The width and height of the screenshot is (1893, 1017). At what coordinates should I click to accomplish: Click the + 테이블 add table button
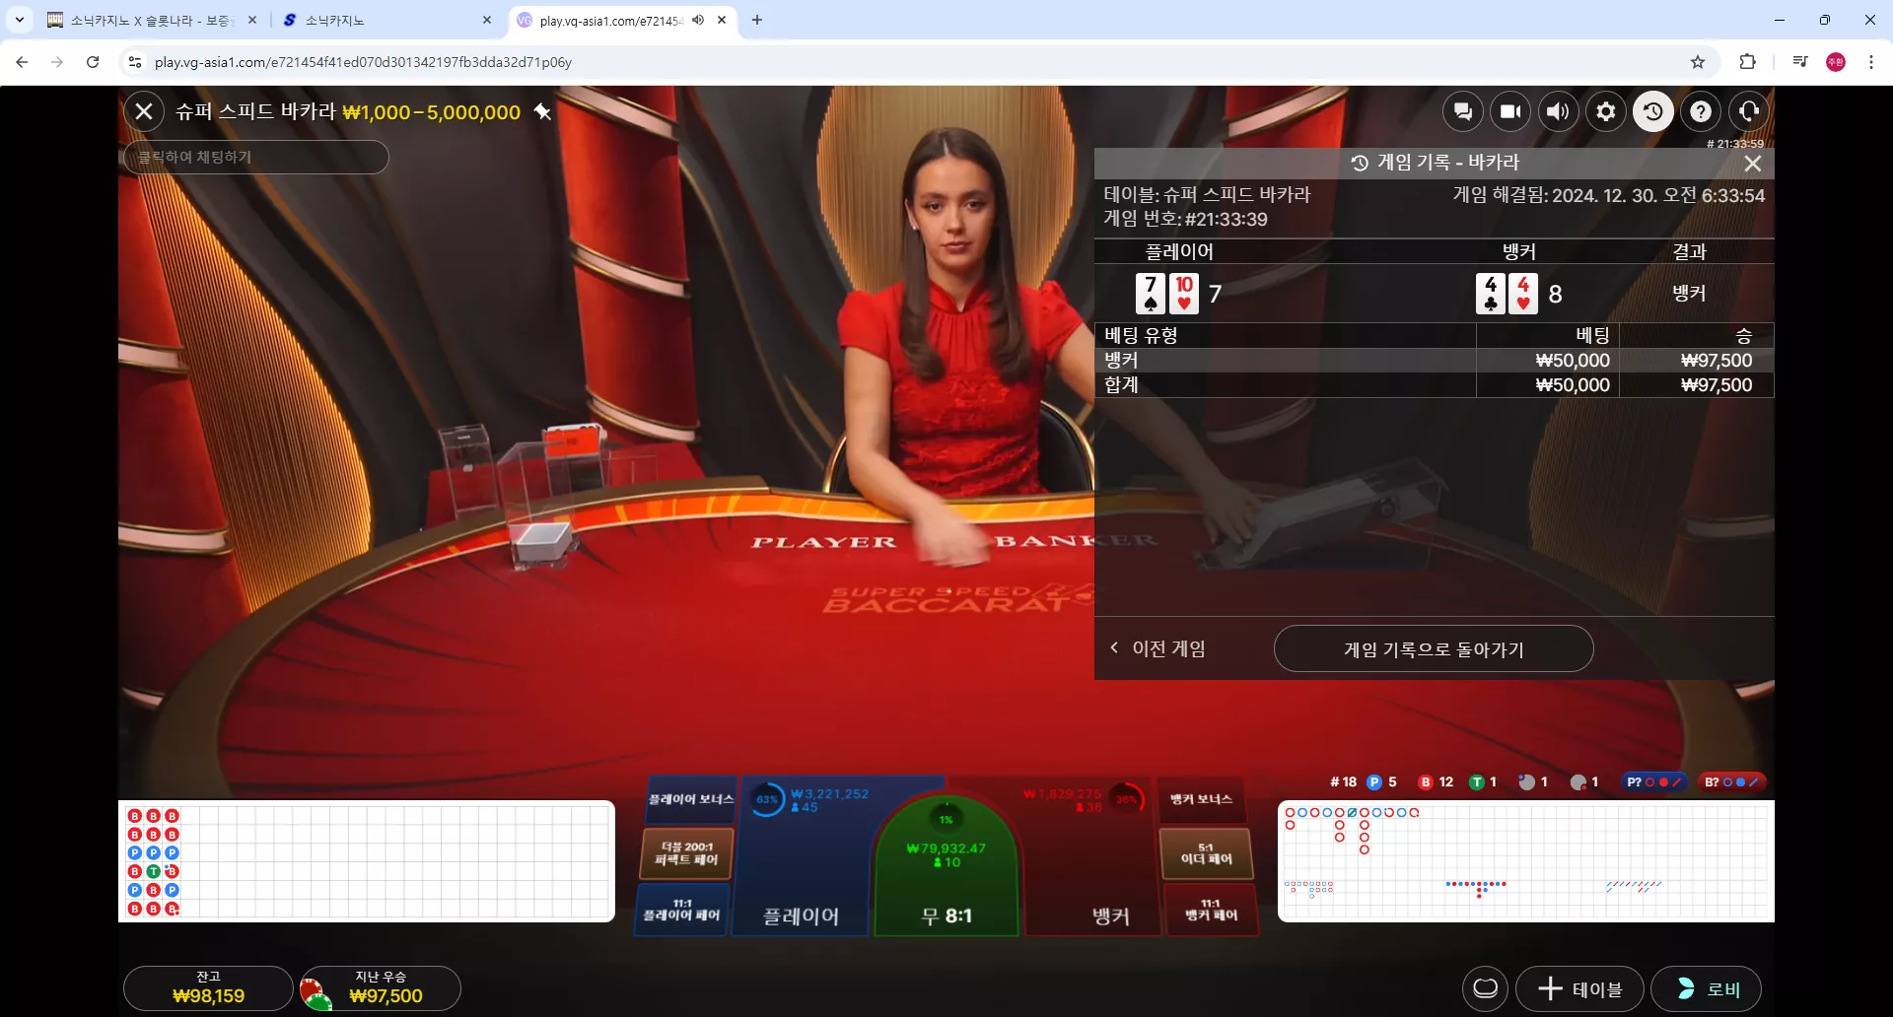1580,988
